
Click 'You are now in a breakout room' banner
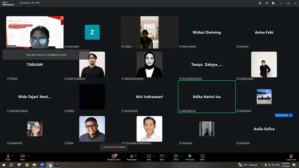[46, 55]
